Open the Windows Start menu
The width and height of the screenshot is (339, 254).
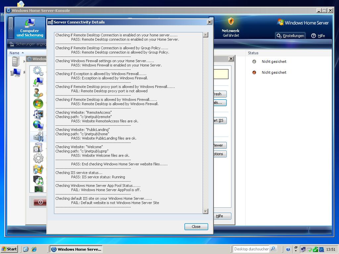click(9, 249)
